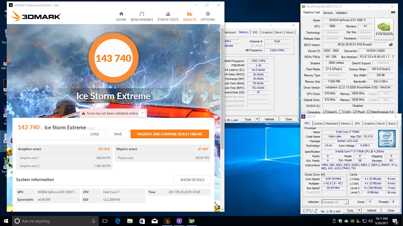Image resolution: width=403 pixels, height=226 pixels.
Task: Click the SAVE button in 3DMark
Action: click(x=118, y=134)
